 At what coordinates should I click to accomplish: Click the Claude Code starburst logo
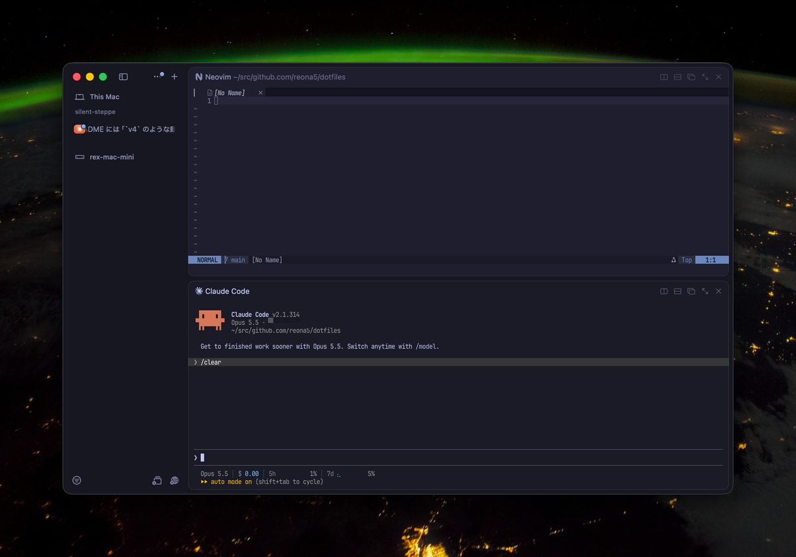(x=198, y=291)
